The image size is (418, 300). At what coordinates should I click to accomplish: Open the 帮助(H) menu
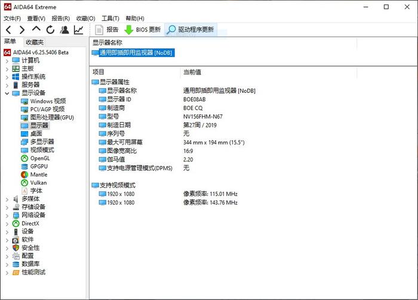pos(135,18)
